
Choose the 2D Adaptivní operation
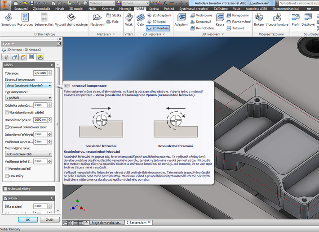pos(159,15)
